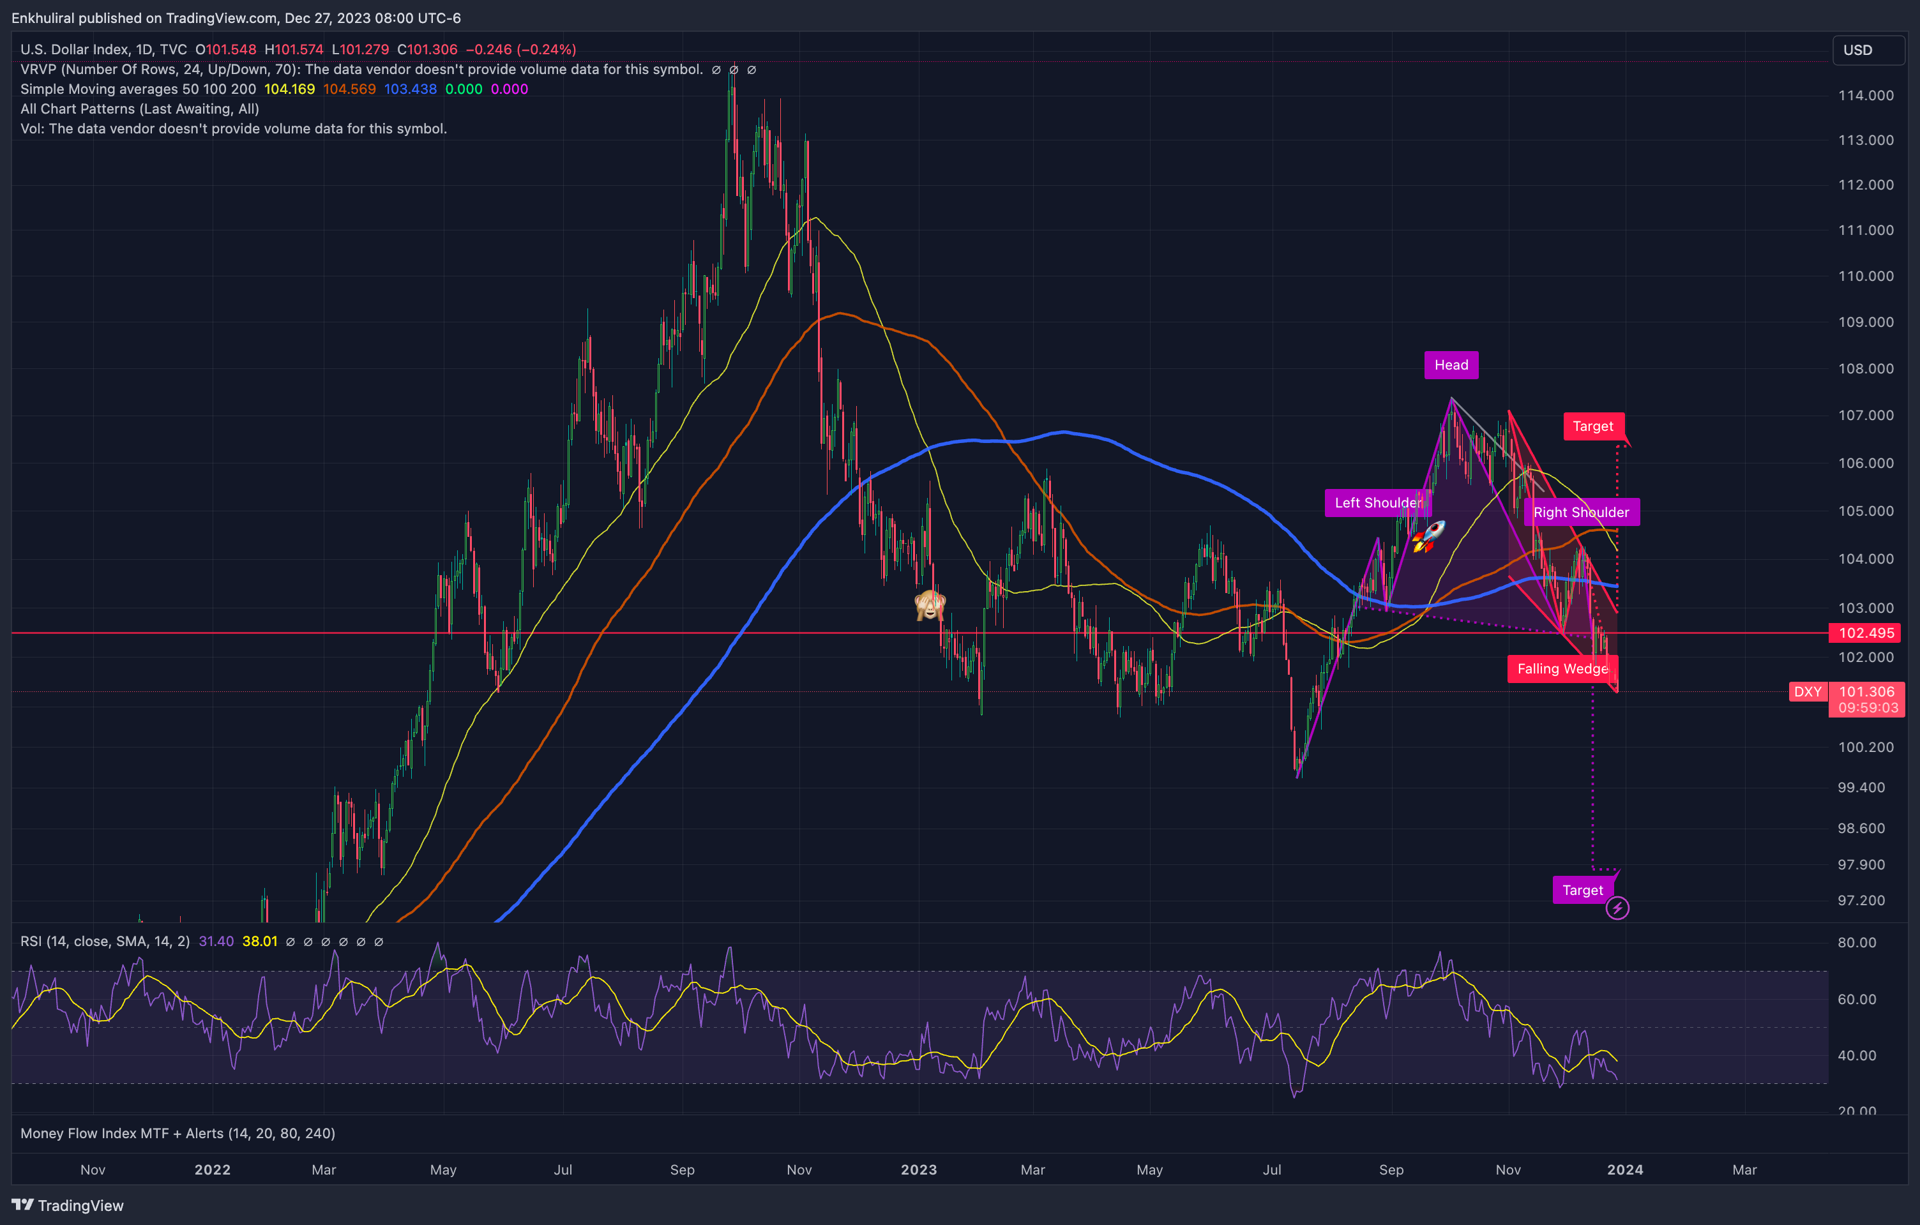Click the yellow 104.169 SMA value

point(289,89)
